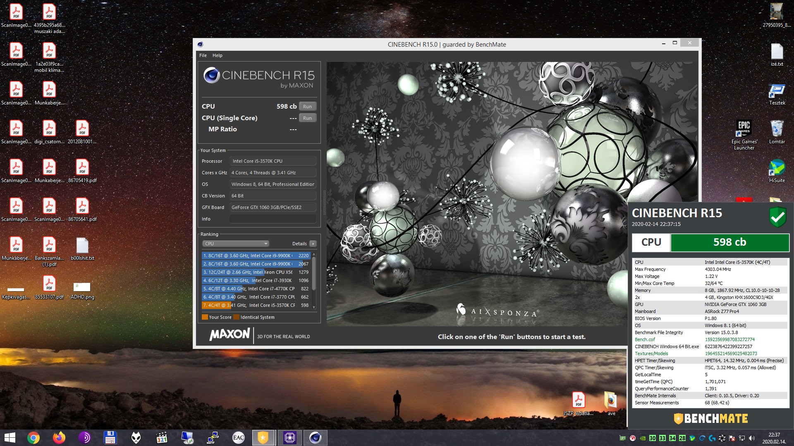Maximize the Cinebench window

pos(675,43)
